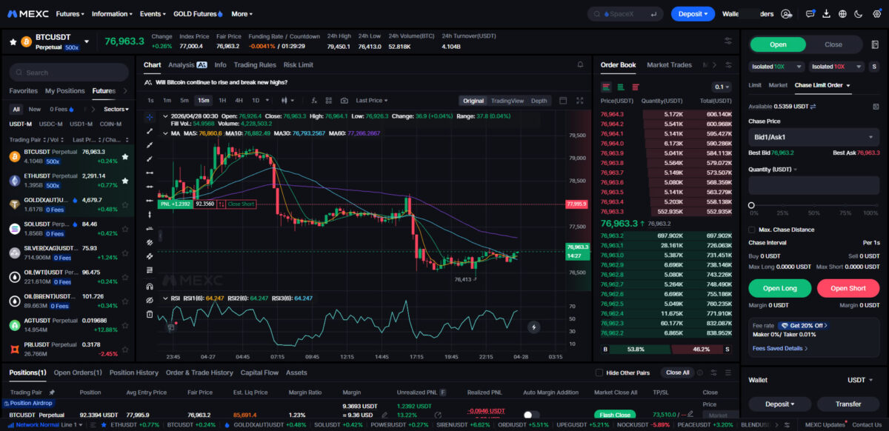The image size is (889, 431).
Task: Open the user profile avatar icon
Action: point(786,13)
